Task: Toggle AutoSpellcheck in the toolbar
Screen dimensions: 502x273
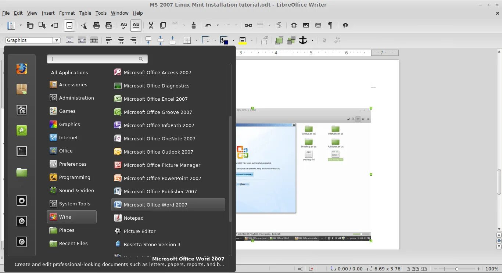Action: pyautogui.click(x=136, y=25)
